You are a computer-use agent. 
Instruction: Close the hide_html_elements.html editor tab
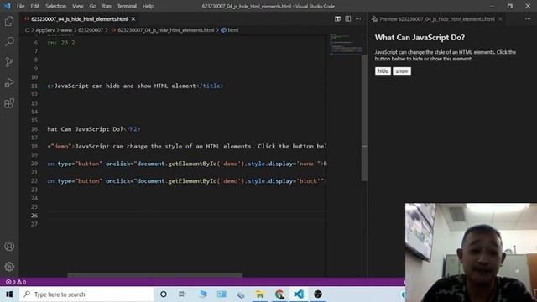(x=133, y=18)
